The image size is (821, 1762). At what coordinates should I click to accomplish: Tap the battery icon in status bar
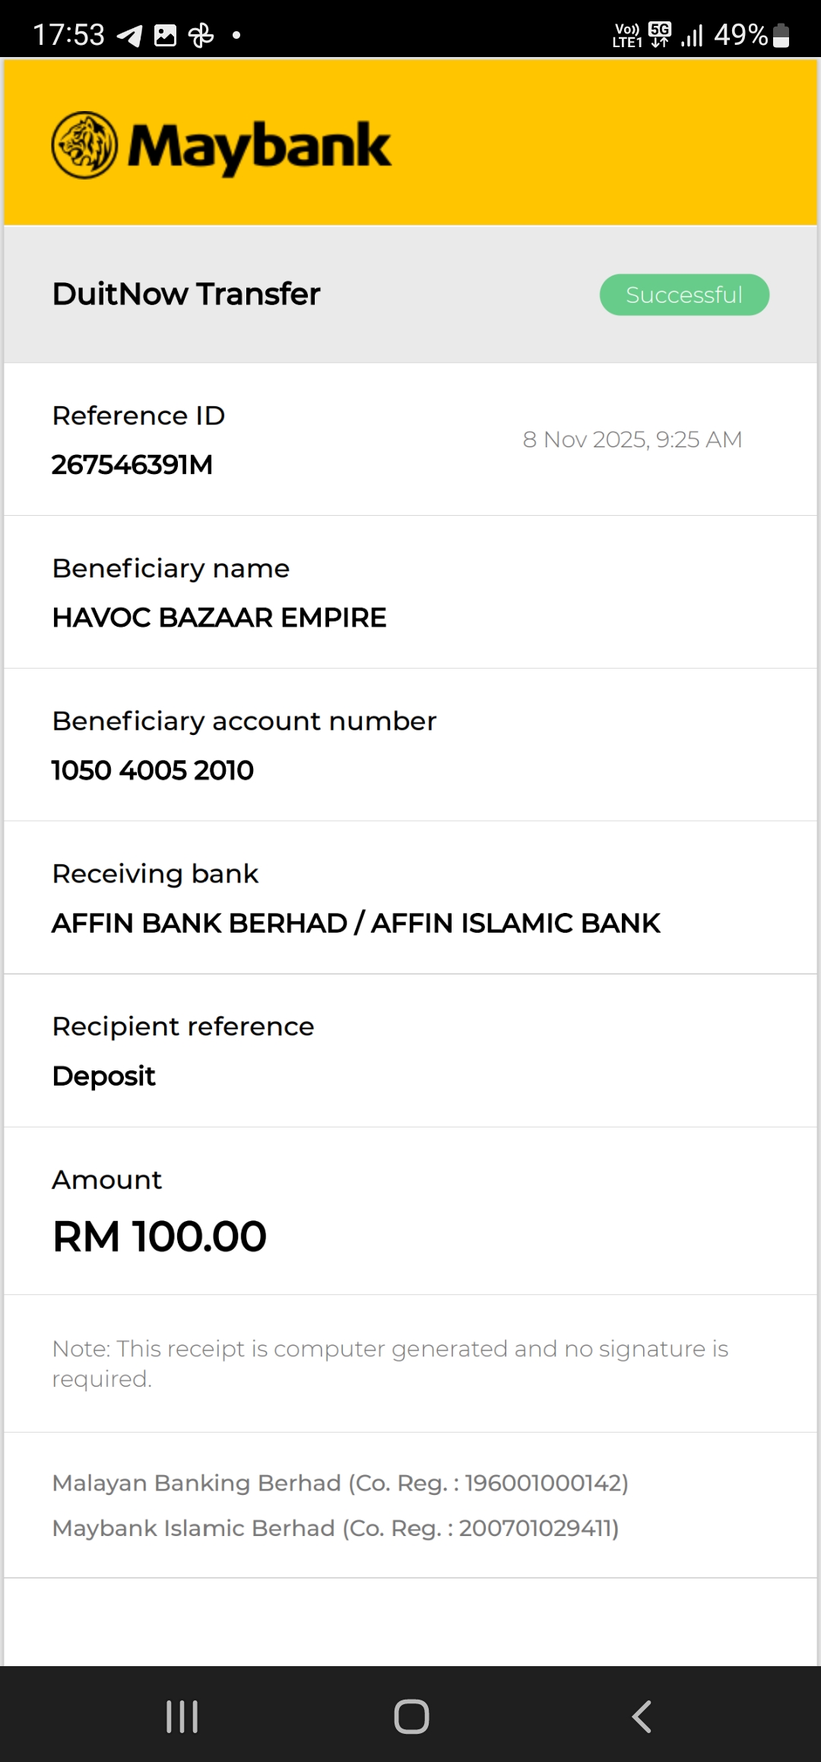[x=781, y=35]
